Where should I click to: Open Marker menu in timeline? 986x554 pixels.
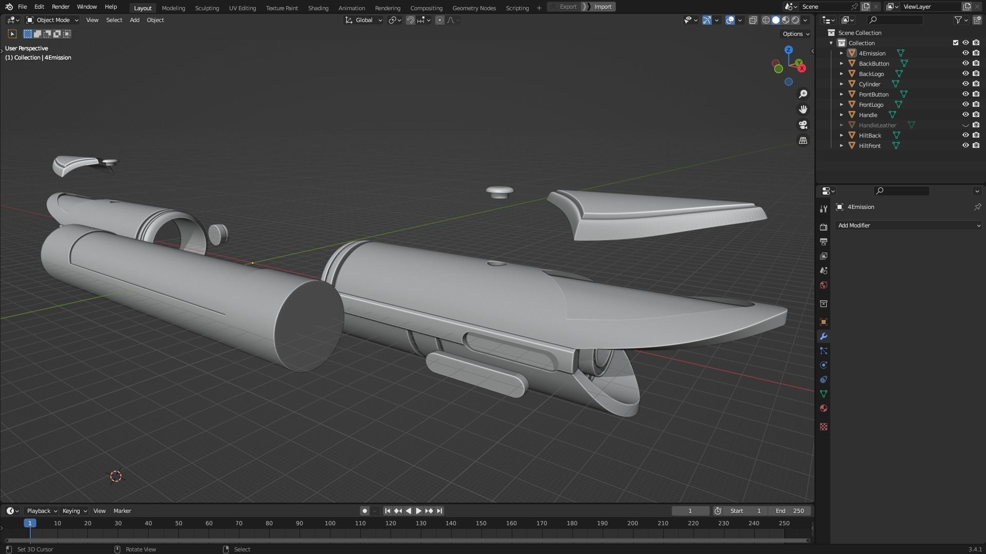point(122,511)
